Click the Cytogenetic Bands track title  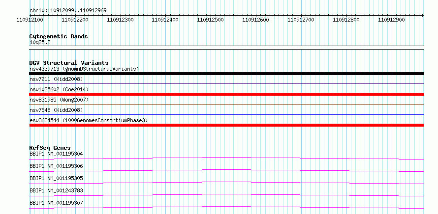[x=59, y=36]
